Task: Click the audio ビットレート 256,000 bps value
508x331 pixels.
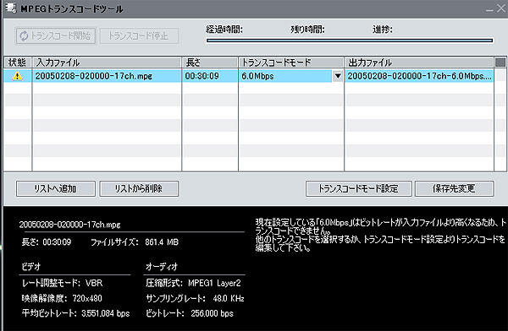Action: pyautogui.click(x=212, y=313)
